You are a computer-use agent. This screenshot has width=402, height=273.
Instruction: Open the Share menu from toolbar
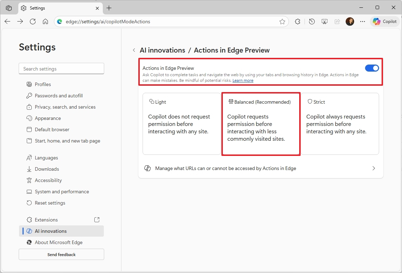[337, 22]
